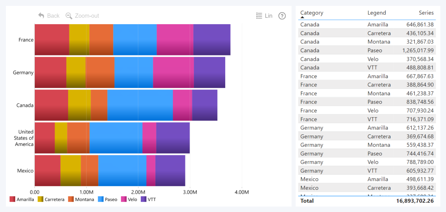Click the VTT legend icon

click(143, 199)
